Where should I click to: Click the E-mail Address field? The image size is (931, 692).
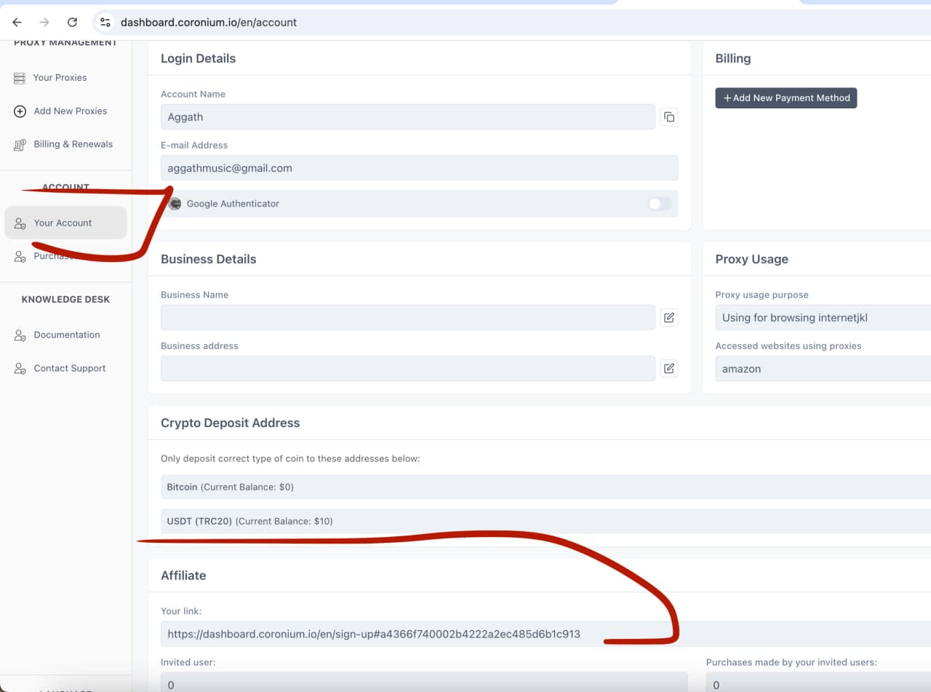pyautogui.click(x=418, y=168)
